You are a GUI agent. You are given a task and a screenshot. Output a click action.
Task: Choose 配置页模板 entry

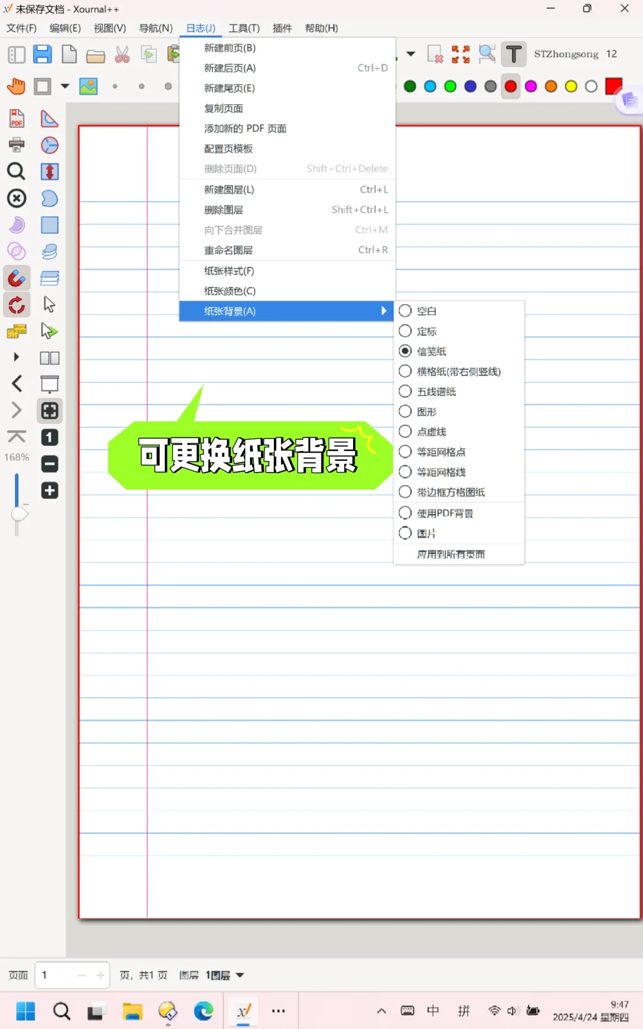coord(288,149)
